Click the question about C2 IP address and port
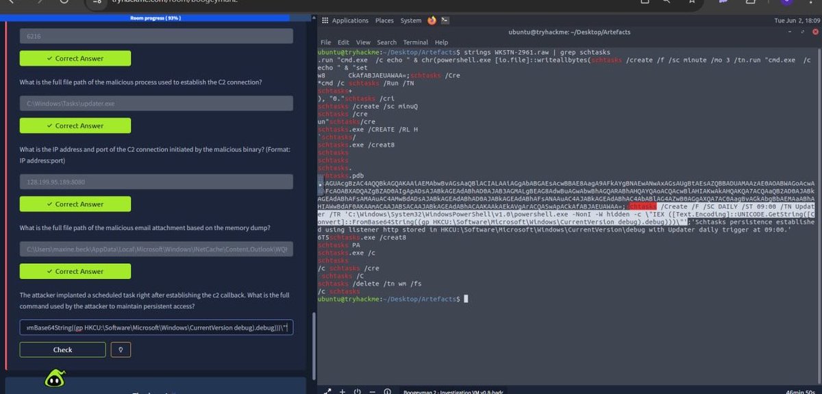 click(156, 155)
